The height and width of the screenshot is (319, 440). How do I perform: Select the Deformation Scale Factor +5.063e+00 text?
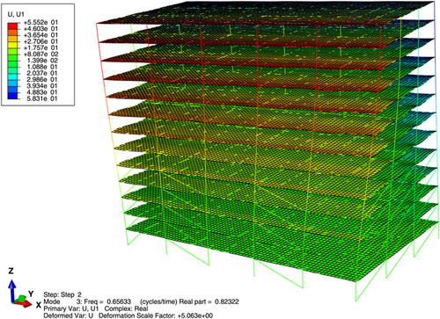coord(156,315)
